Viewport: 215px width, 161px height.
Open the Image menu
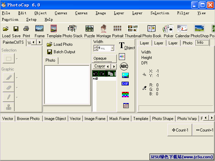101,13
